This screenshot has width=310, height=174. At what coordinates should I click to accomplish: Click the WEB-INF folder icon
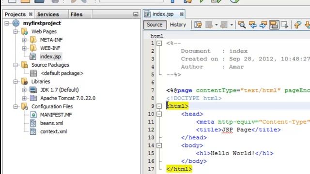click(x=33, y=48)
